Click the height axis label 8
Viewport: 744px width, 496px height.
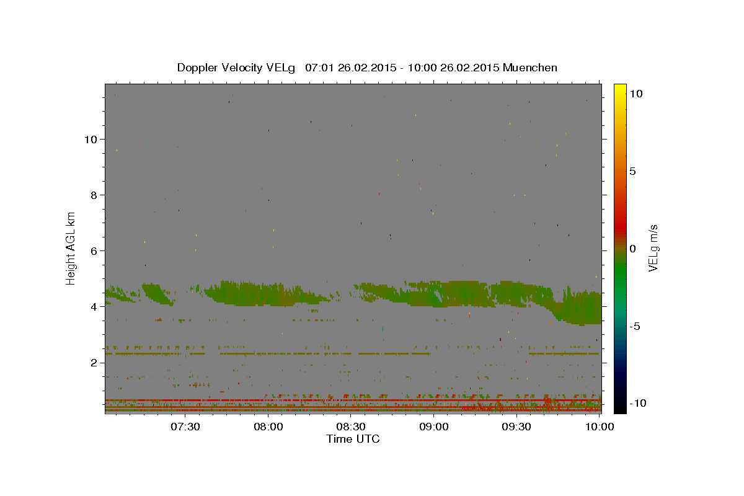tap(94, 195)
